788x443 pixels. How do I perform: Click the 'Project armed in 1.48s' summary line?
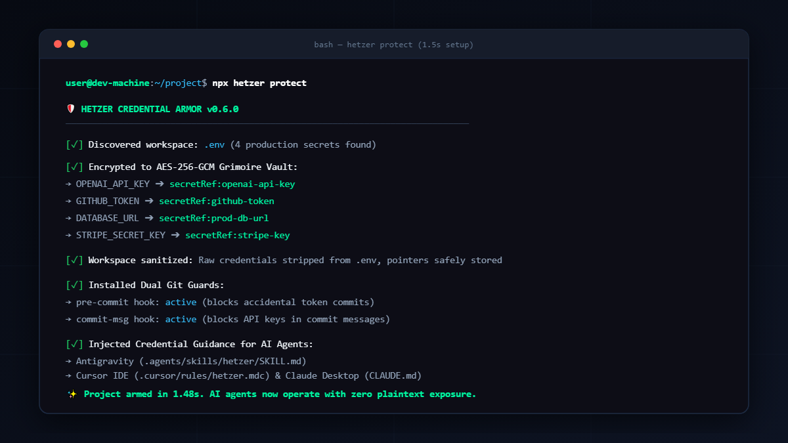(x=280, y=394)
